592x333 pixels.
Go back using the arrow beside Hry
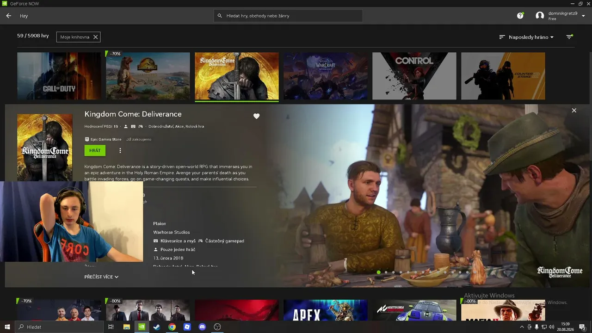pos(9,16)
